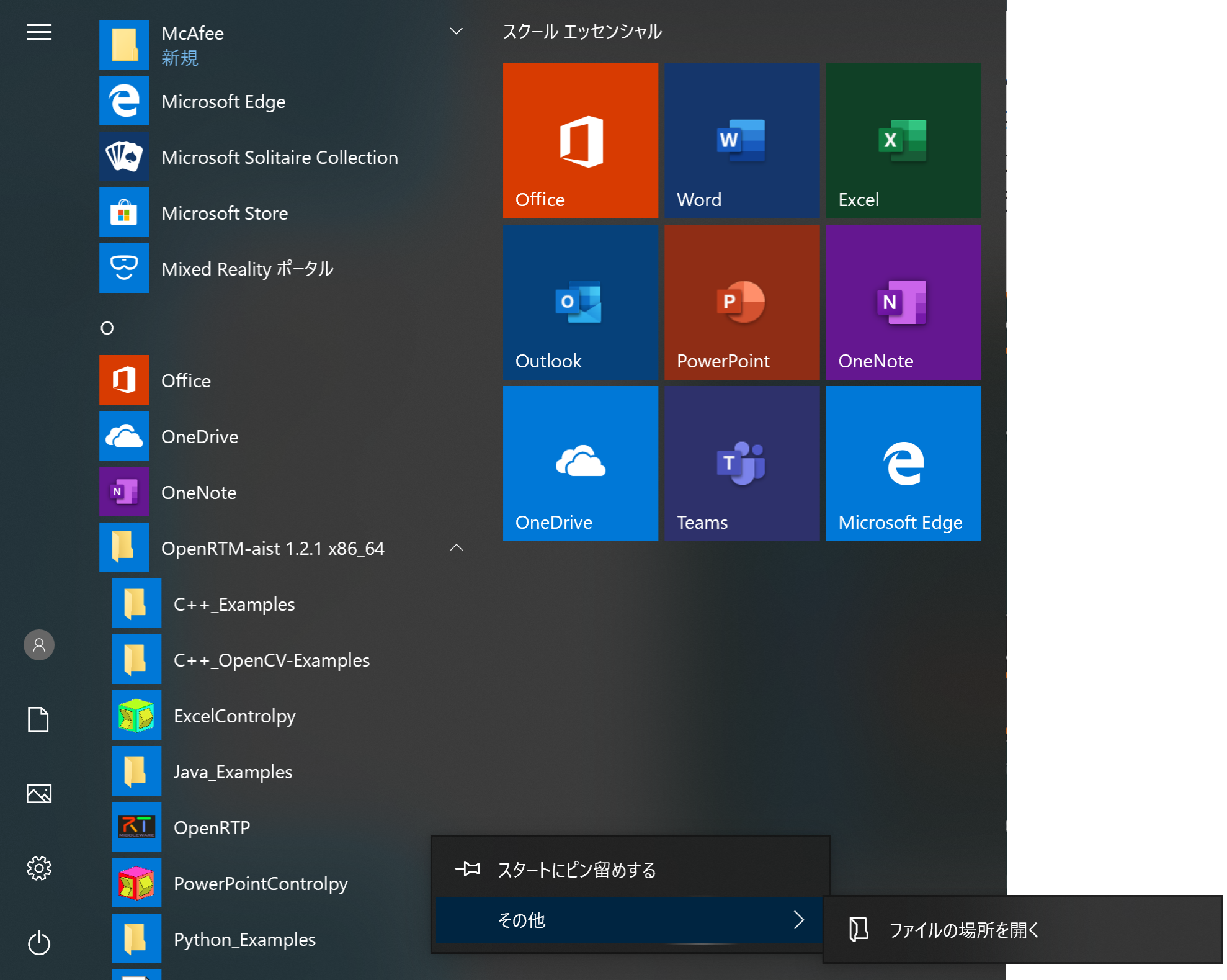Open Settings gear in the sidebar

pos(39,868)
